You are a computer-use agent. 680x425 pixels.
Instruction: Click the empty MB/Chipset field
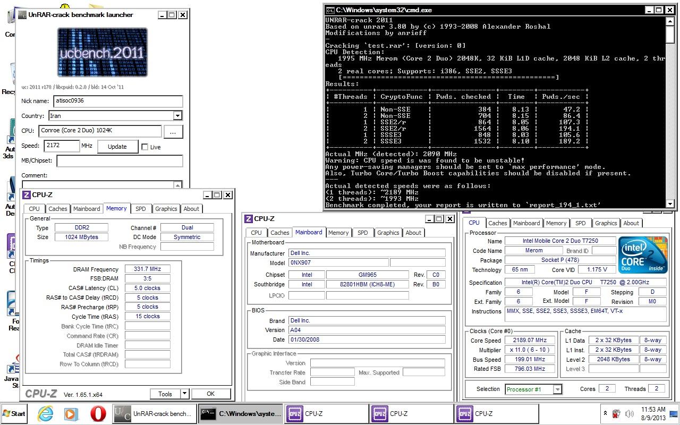coord(120,160)
